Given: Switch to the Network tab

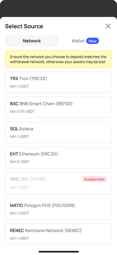Looking at the screenshot, I should coord(32,41).
